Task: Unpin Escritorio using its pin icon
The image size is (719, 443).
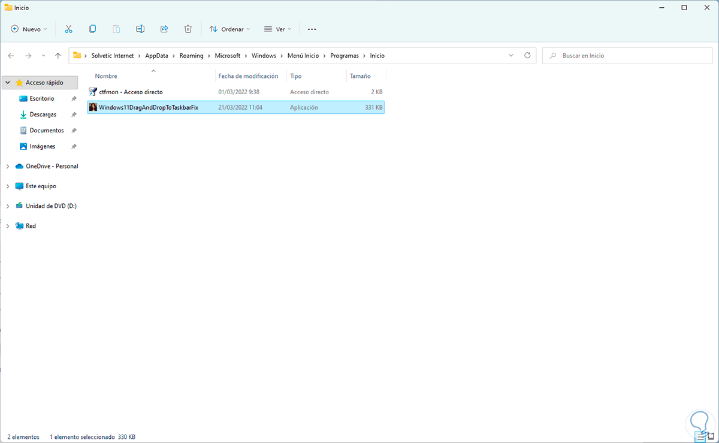Action: tap(74, 98)
